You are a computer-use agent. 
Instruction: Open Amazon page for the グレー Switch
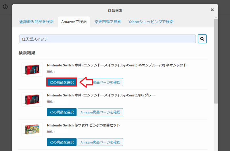(100, 112)
